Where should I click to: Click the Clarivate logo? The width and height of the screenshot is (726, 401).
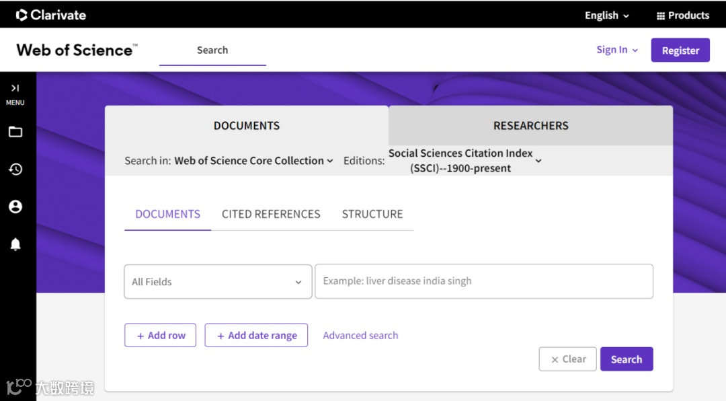pos(51,15)
